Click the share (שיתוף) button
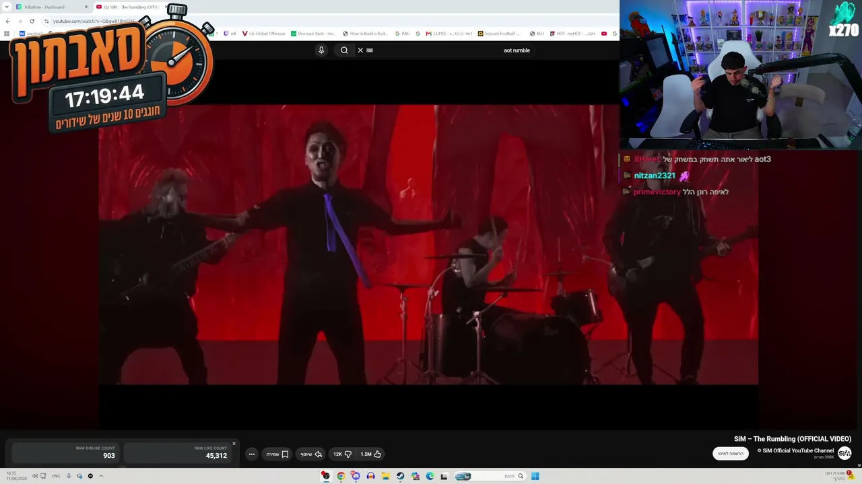This screenshot has height=484, width=862. click(x=311, y=454)
